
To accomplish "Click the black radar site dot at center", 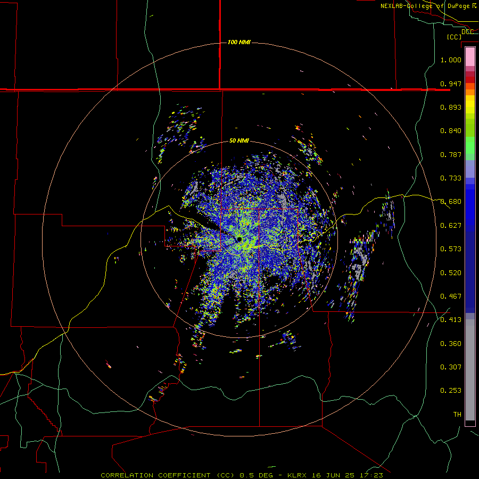I will [x=240, y=239].
